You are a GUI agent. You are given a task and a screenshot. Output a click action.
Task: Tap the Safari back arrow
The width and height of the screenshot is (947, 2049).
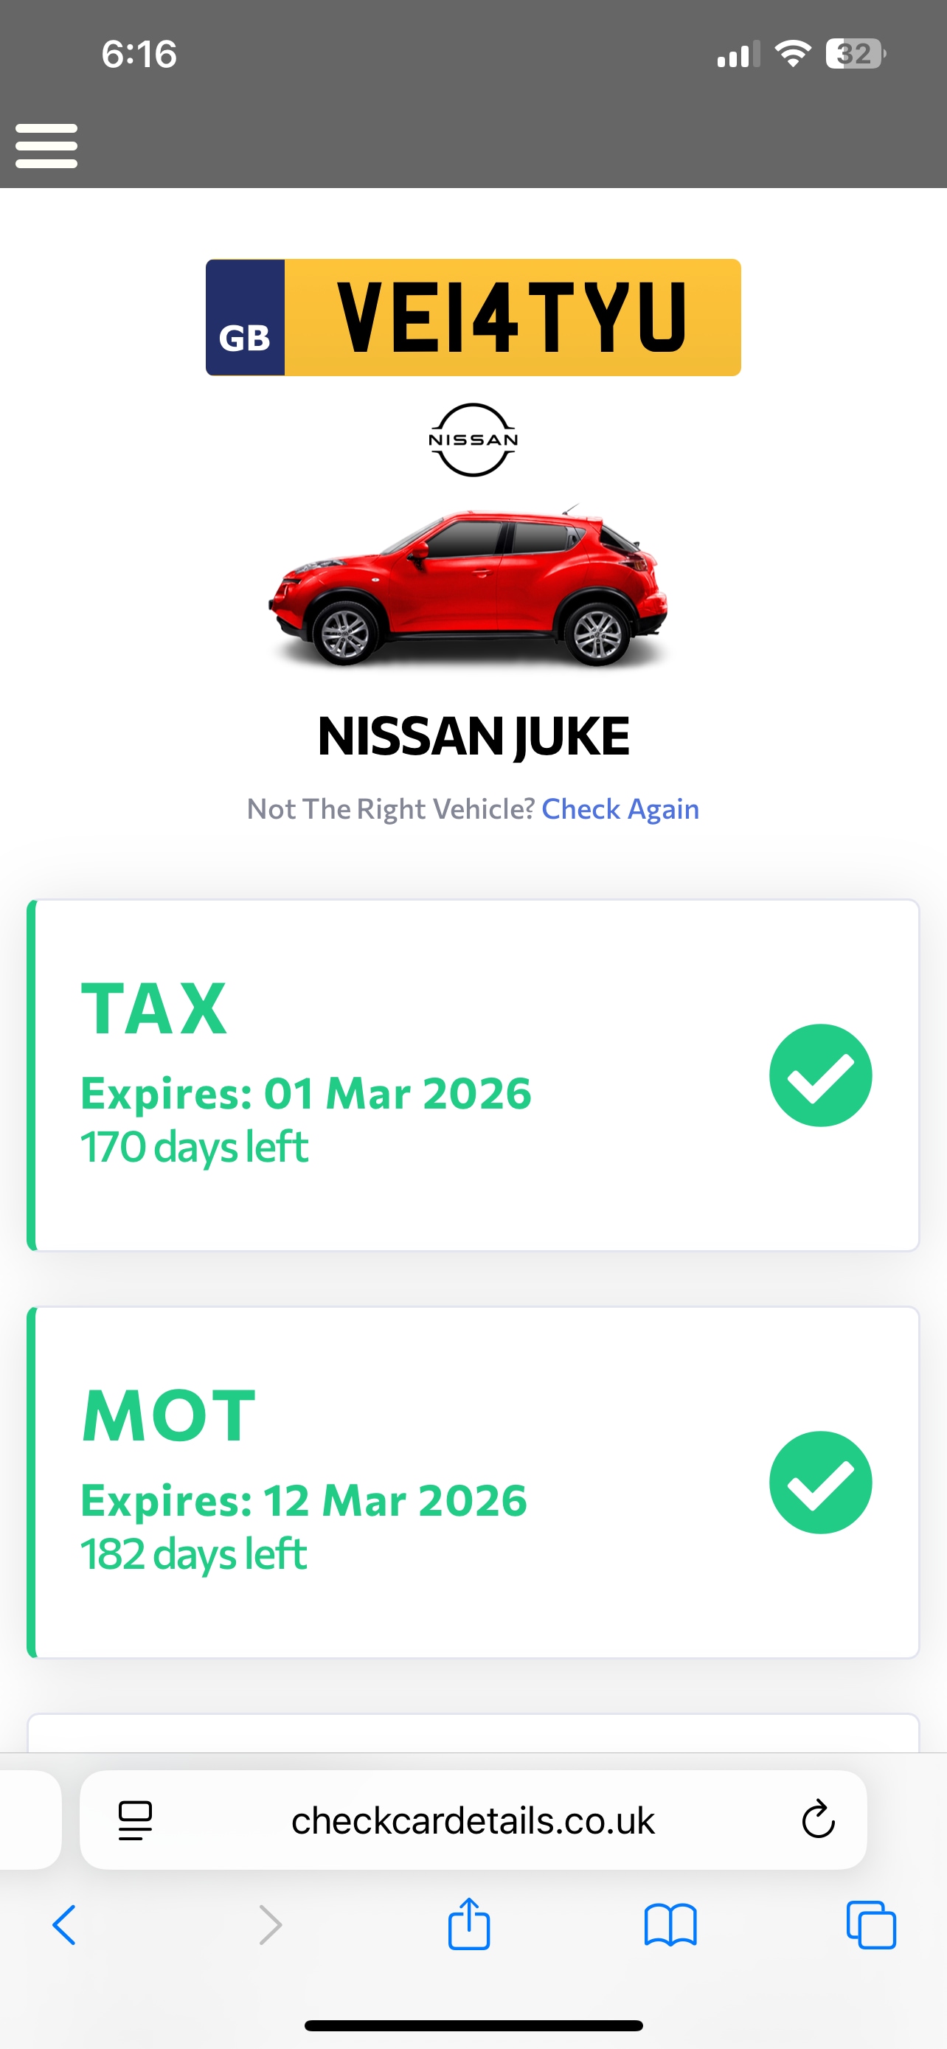click(64, 1925)
